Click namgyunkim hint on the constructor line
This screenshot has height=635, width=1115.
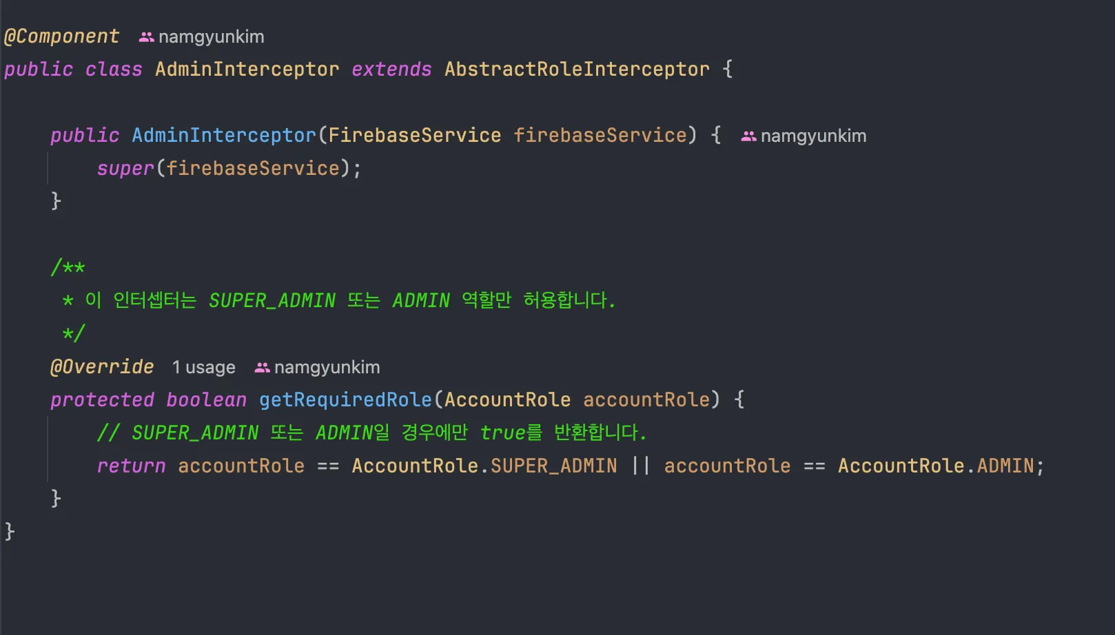(x=813, y=136)
